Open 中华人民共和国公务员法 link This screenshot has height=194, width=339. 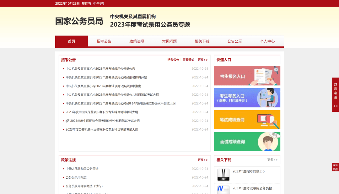[x=82, y=169]
